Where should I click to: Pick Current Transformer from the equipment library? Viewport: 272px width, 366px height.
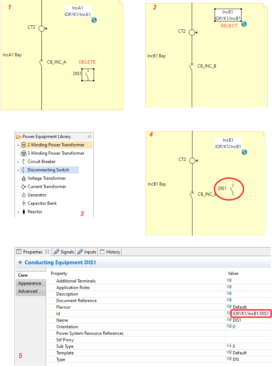pyautogui.click(x=46, y=187)
